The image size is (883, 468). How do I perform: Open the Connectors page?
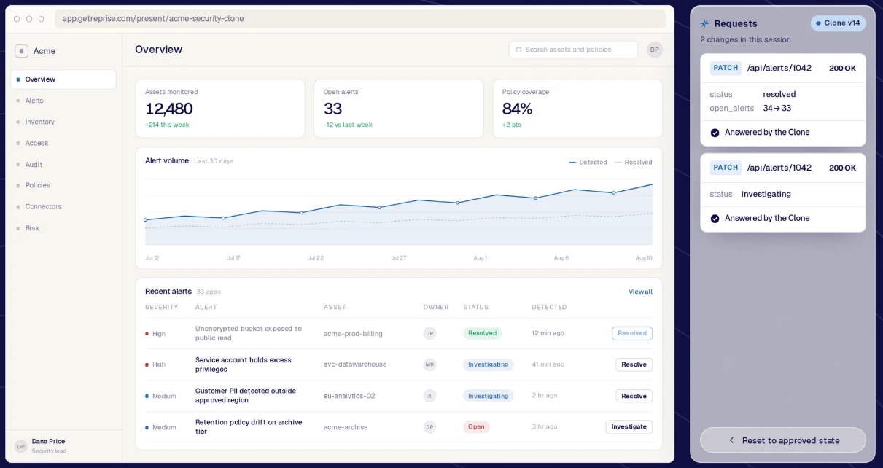click(63, 206)
